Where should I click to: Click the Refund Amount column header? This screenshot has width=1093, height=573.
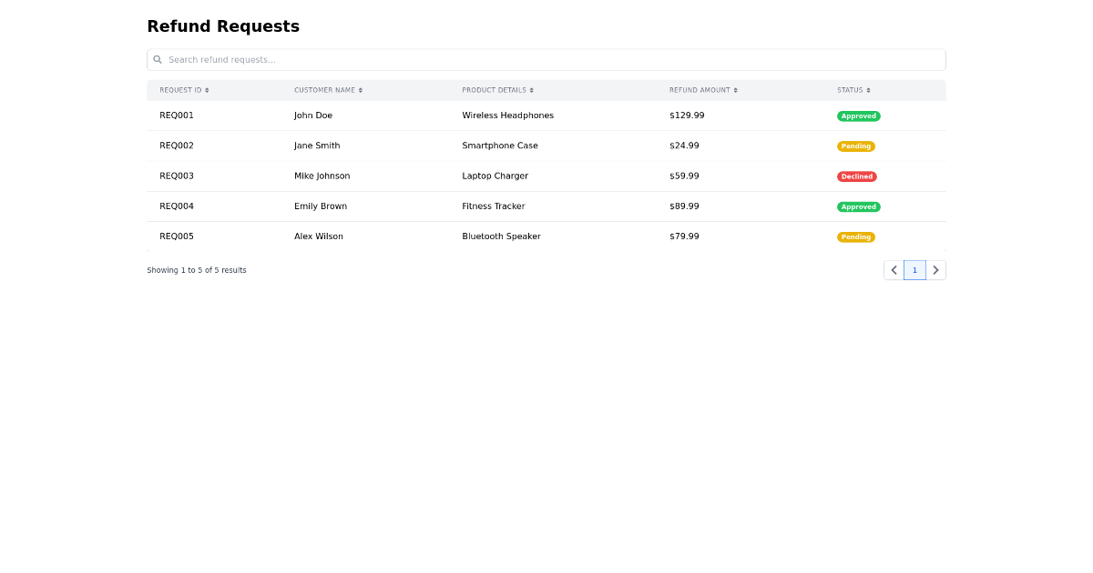tap(700, 90)
